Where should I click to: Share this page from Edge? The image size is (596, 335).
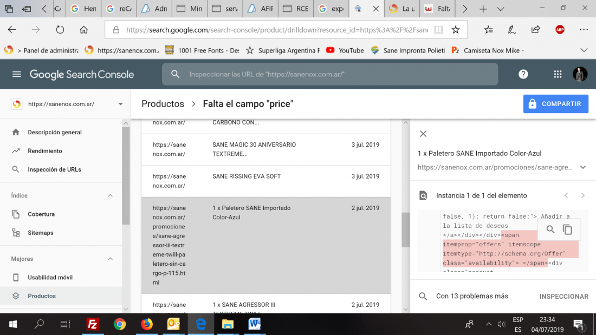click(x=535, y=30)
